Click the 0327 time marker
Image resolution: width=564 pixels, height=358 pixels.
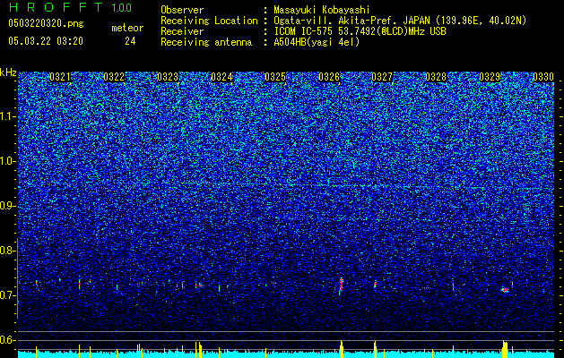click(382, 77)
